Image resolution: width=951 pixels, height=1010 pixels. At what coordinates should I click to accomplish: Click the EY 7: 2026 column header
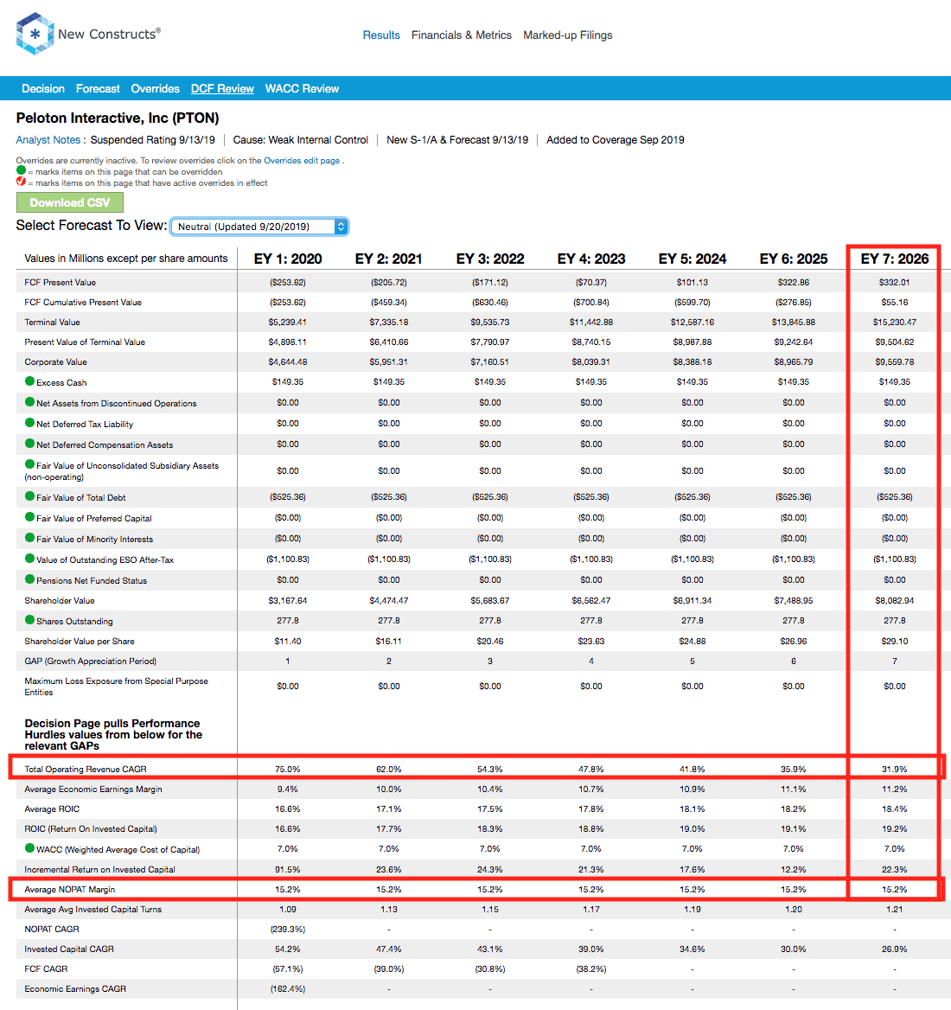pos(894,259)
